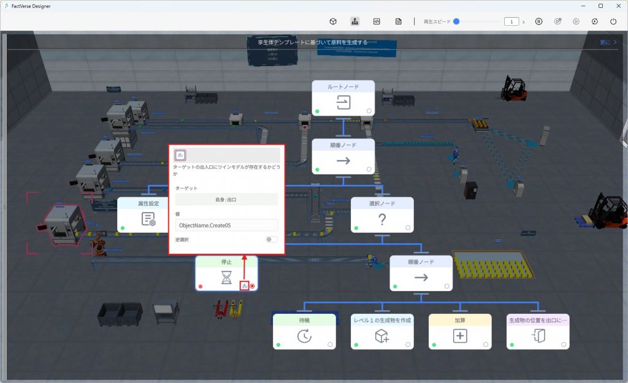628x383 pixels.
Task: Select the behavior tree hierarchy icon
Action: click(355, 21)
